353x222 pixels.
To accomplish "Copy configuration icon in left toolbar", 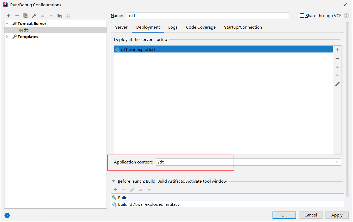I will click(x=25, y=16).
